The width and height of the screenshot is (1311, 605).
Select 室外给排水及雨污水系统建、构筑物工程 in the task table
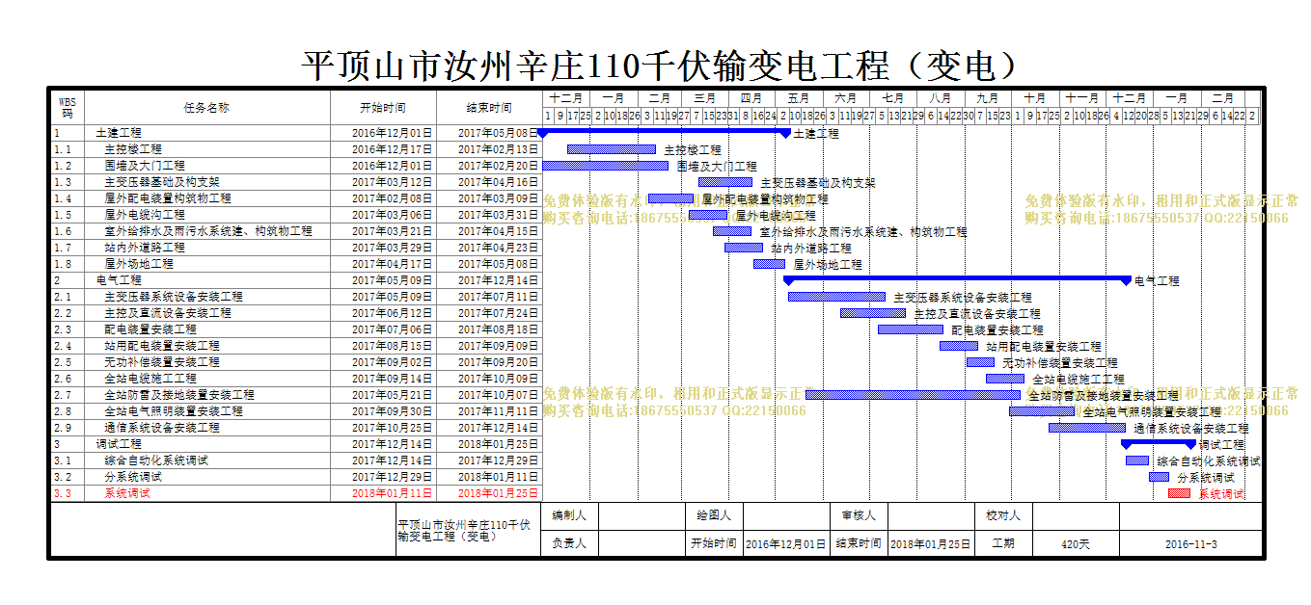(x=208, y=231)
